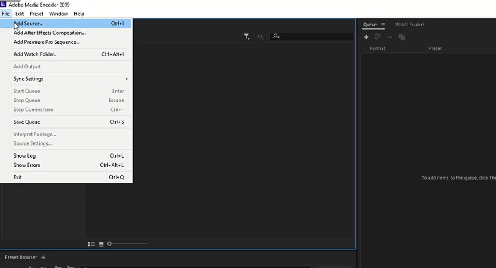Open the search field dropdown arrow

tap(279, 37)
